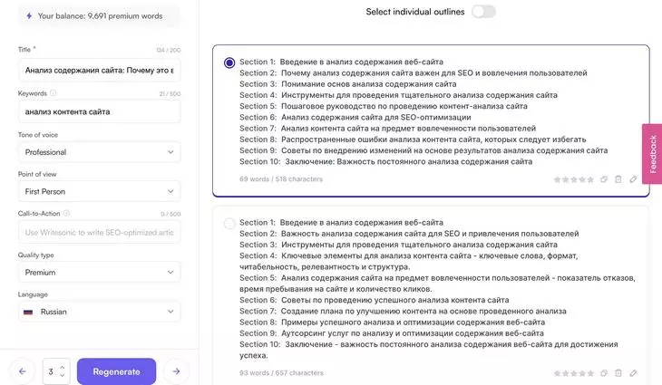Click the lightning bolt balance icon
Screen dimensions: 662x385
29,16
